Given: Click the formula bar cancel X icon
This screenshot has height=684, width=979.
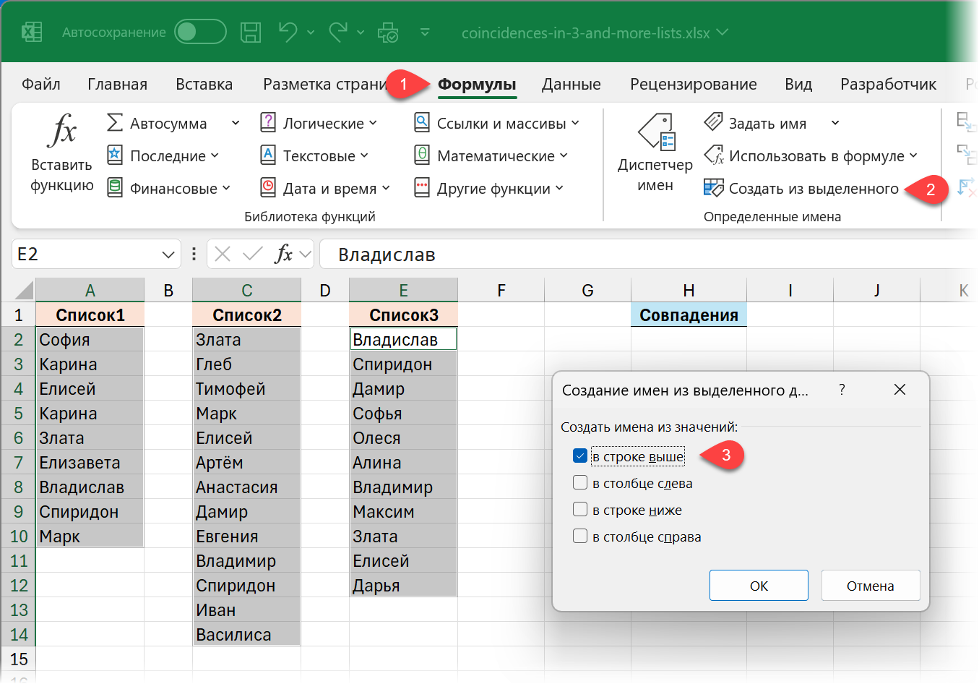Looking at the screenshot, I should tap(223, 254).
